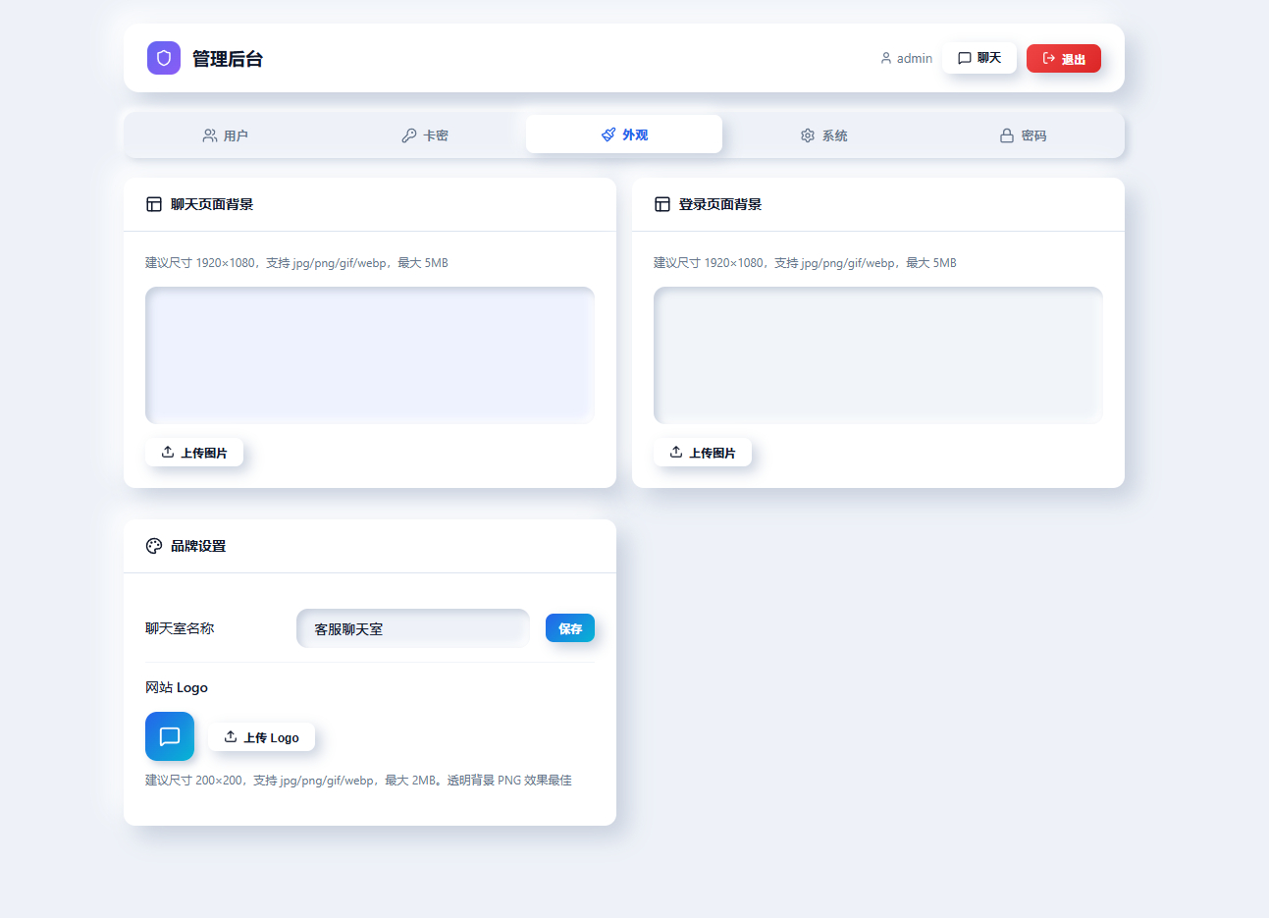Open the 聊天 chat button
The width and height of the screenshot is (1269, 918).
point(979,58)
